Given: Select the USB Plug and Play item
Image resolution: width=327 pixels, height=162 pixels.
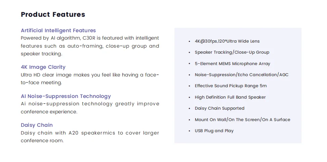Looking at the screenshot, I should click(214, 131).
